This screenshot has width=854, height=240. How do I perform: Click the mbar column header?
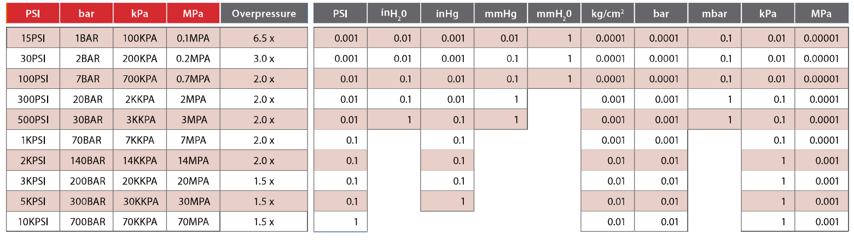tap(714, 14)
